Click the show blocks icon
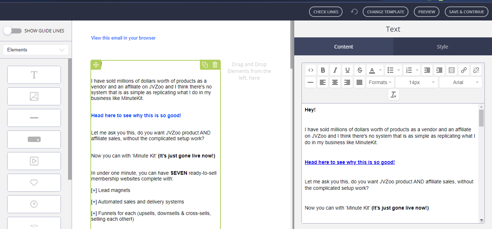Screen dimensions: 492x229 [452, 70]
